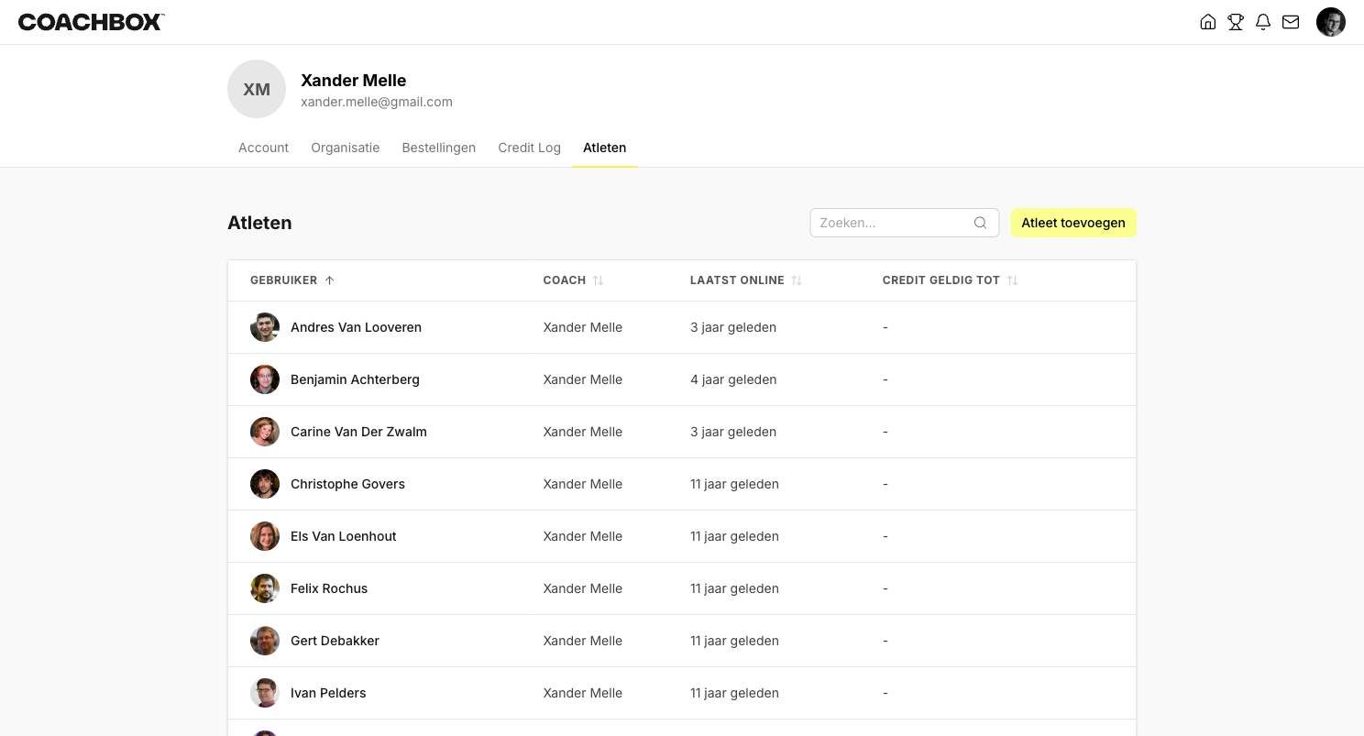Click "11 jaar geleden" in Els row
The height and width of the screenshot is (736, 1364).
[735, 536]
